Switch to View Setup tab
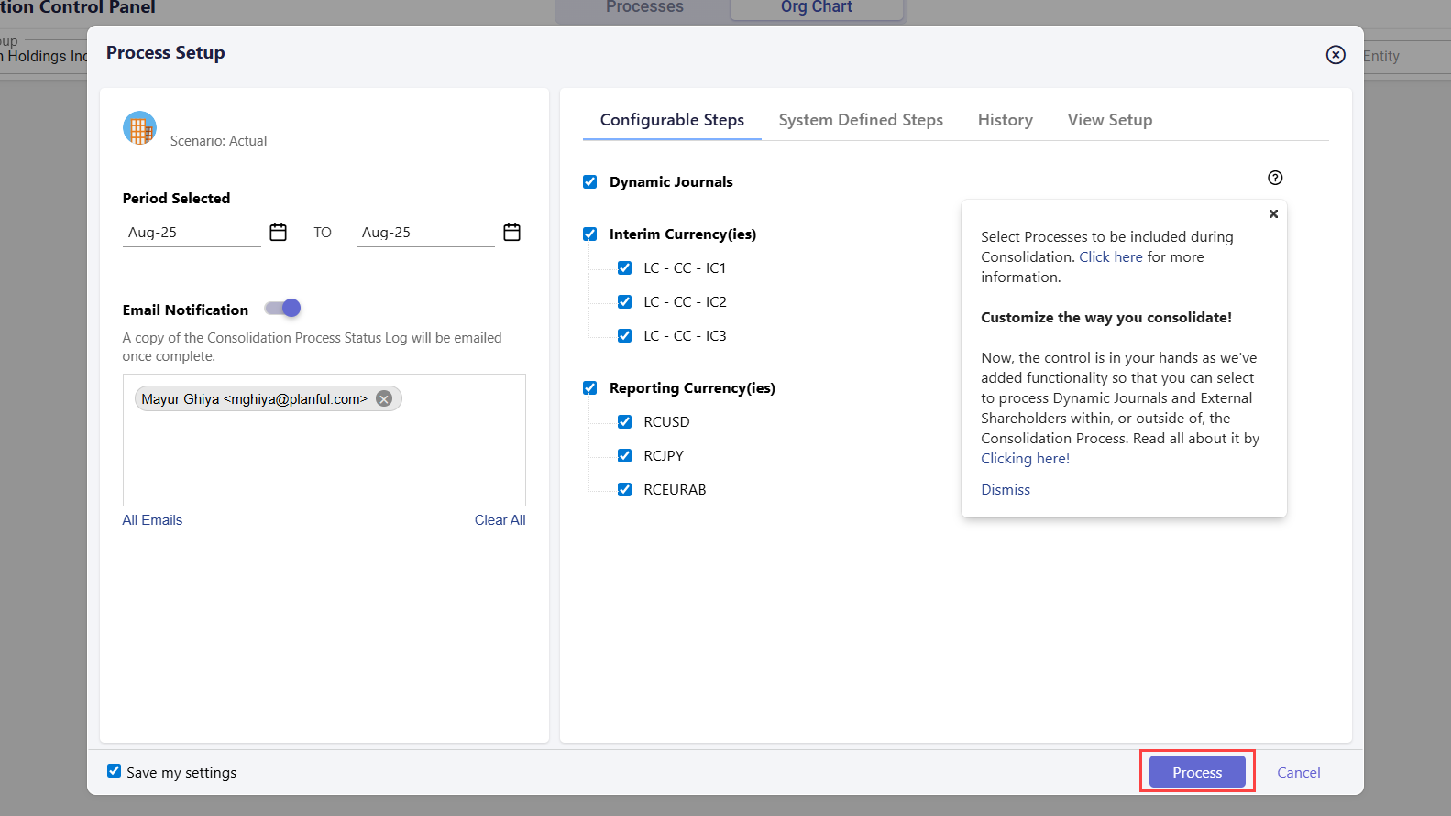Screen dimensions: 1451x816 click(1109, 120)
